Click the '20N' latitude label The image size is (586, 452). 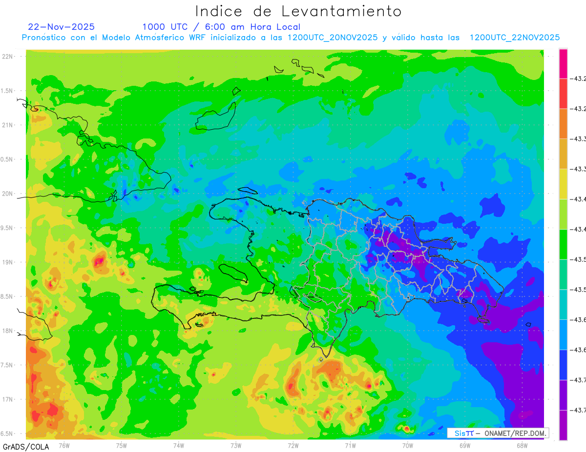pos(7,194)
